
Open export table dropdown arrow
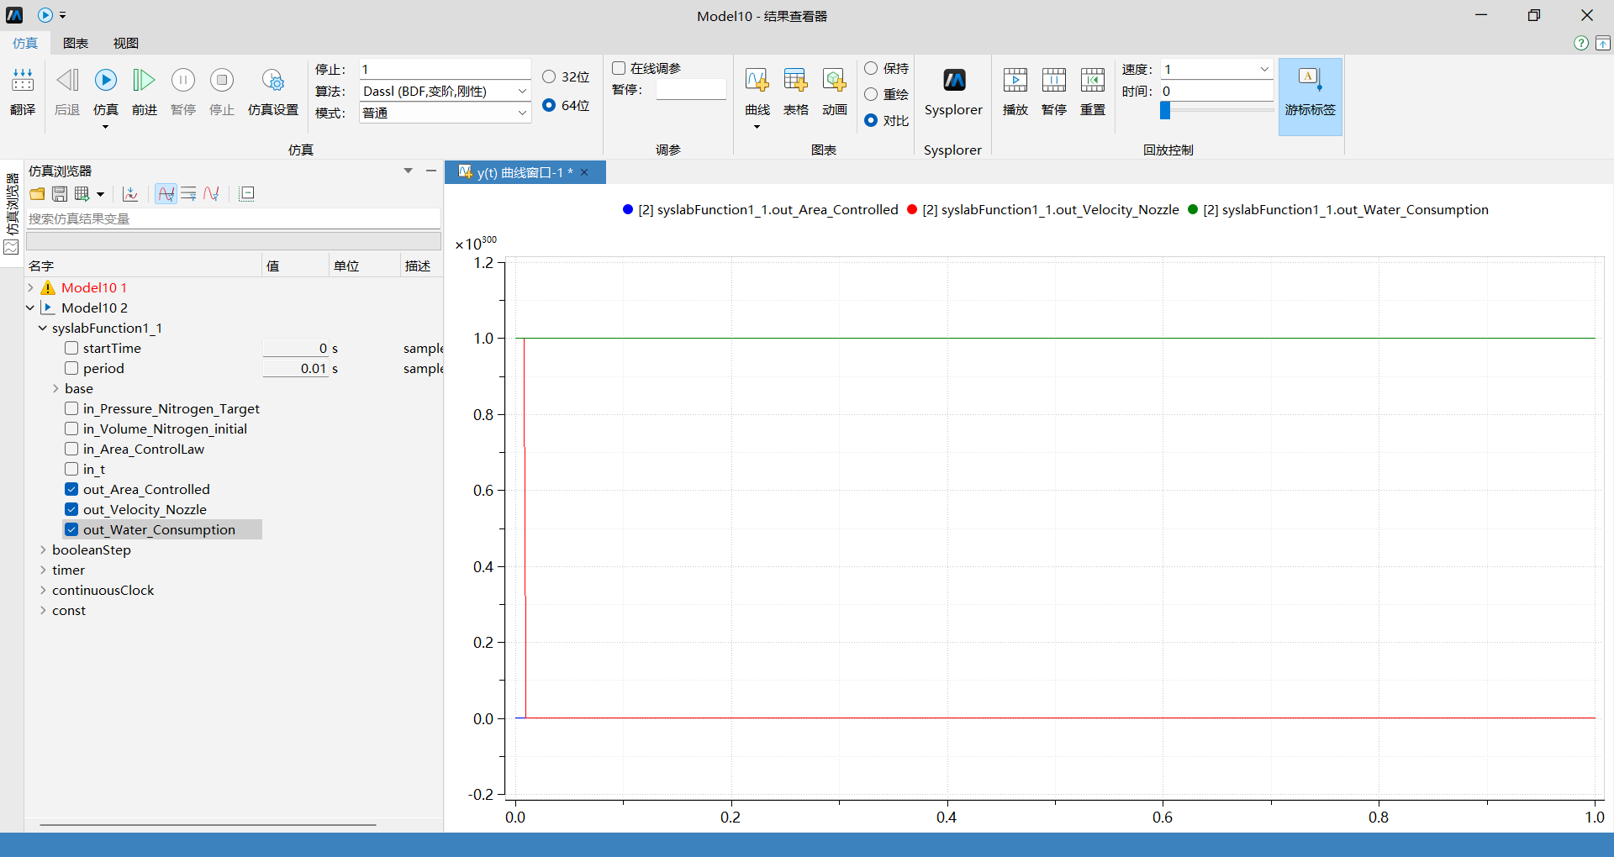pos(100,194)
